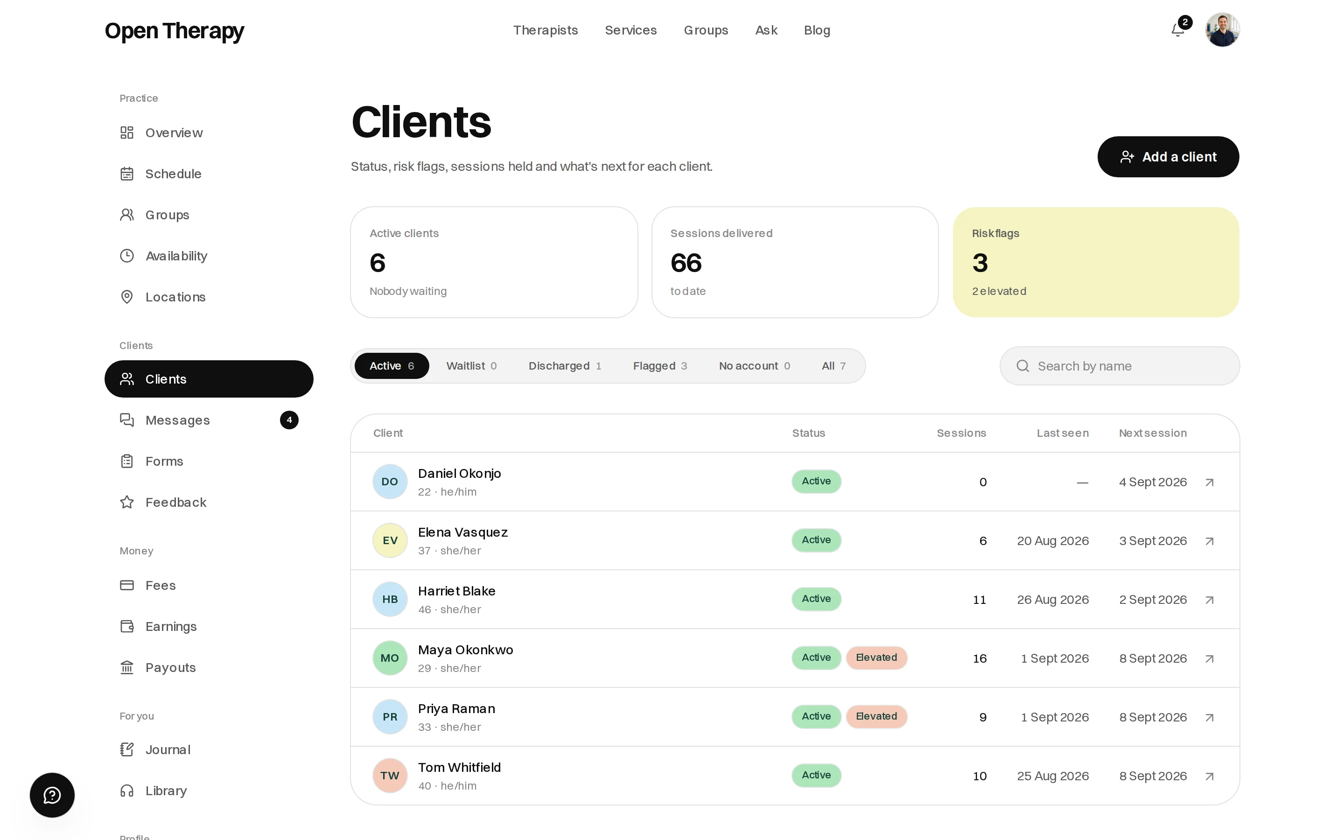Click the Add a client button
The image size is (1344, 840).
(x=1168, y=157)
